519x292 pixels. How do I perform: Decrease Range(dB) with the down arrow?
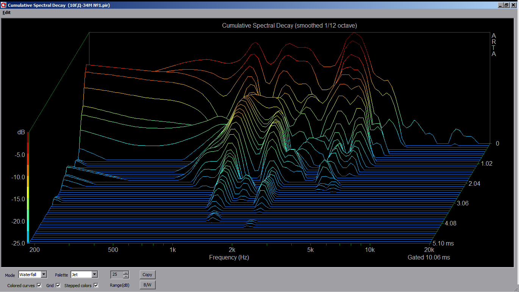point(126,276)
